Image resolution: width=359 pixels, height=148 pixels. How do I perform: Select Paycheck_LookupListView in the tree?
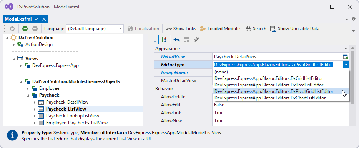[x=73, y=116]
